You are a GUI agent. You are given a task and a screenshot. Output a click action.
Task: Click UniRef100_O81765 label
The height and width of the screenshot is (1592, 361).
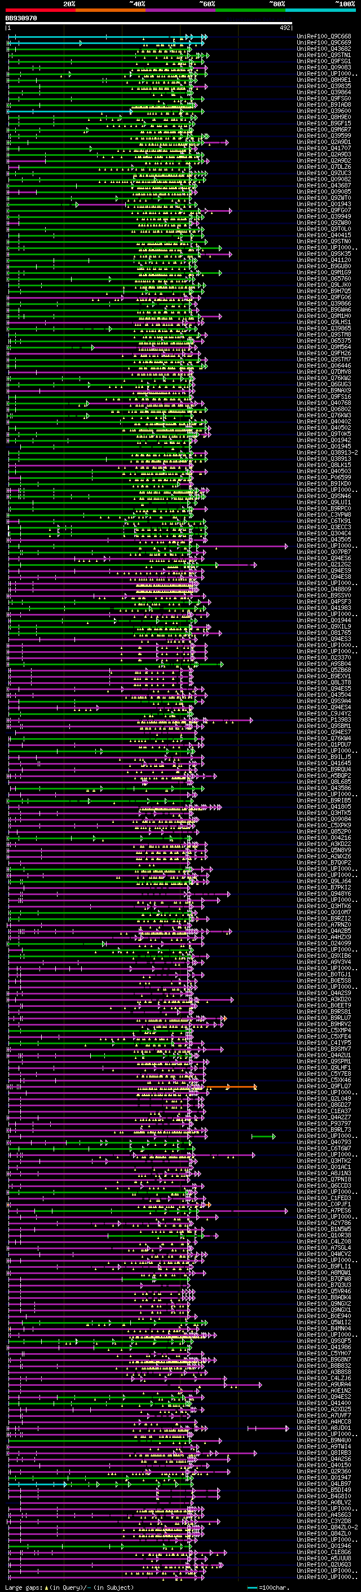[x=324, y=633]
